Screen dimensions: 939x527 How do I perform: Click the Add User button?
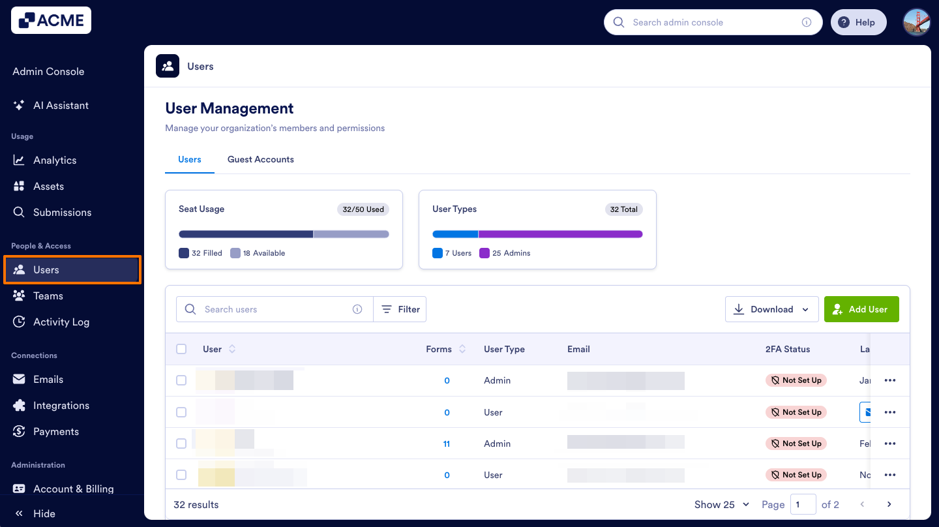pos(861,309)
